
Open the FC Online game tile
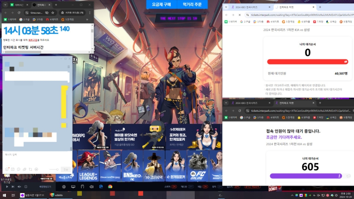click(198, 166)
